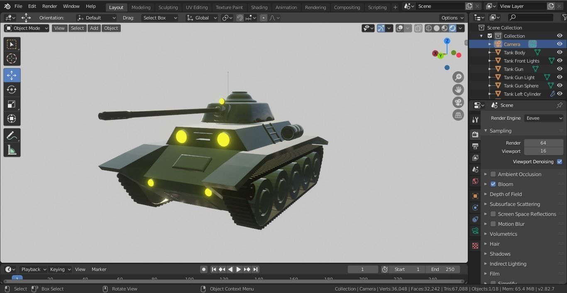Click the End frame field
This screenshot has width=567, height=293.
point(442,269)
